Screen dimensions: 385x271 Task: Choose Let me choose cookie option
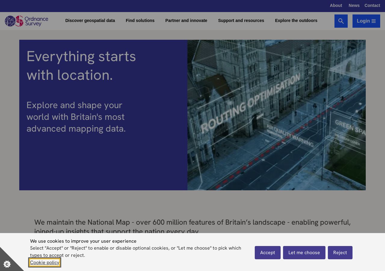[x=304, y=253]
